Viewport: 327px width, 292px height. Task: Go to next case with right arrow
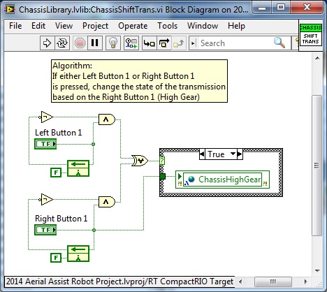(240, 154)
